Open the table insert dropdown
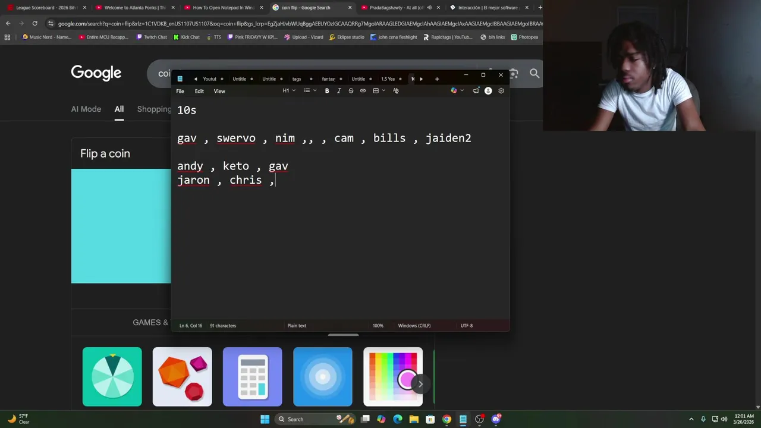 [379, 91]
